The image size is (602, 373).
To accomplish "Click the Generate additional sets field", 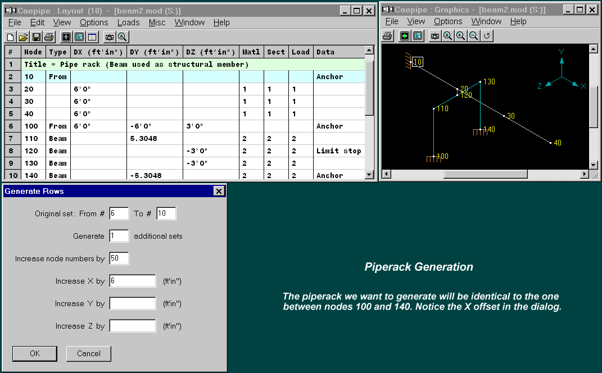I will [x=119, y=236].
